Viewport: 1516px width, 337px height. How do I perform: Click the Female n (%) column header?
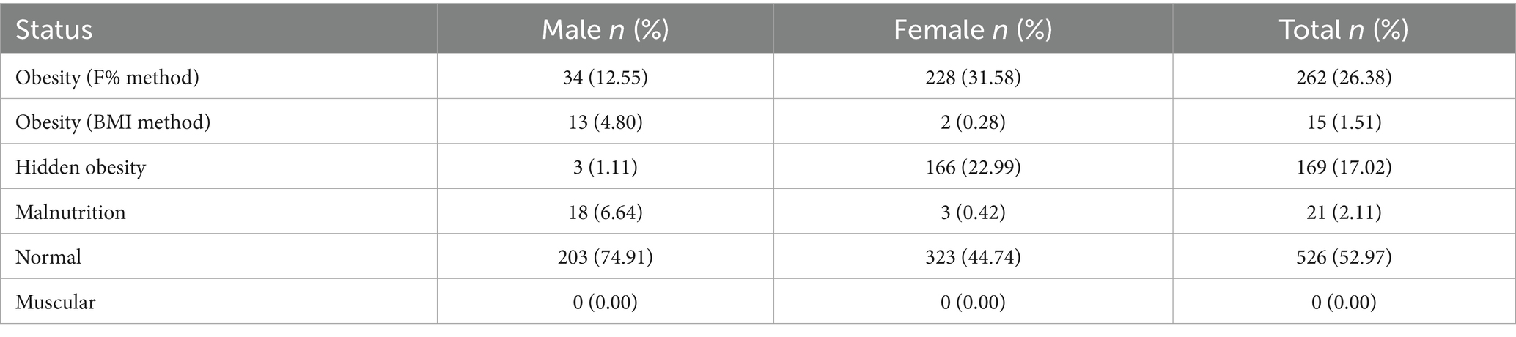[x=973, y=30]
